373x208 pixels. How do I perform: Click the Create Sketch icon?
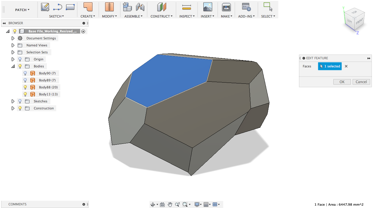[45, 7]
